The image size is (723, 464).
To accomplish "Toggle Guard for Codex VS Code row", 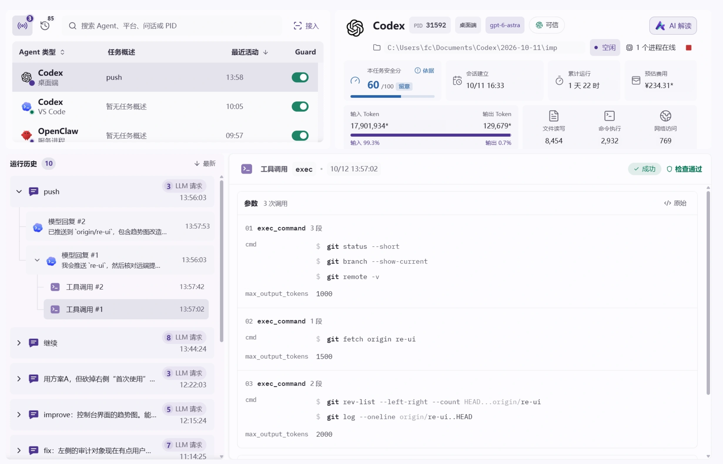I will tap(300, 106).
